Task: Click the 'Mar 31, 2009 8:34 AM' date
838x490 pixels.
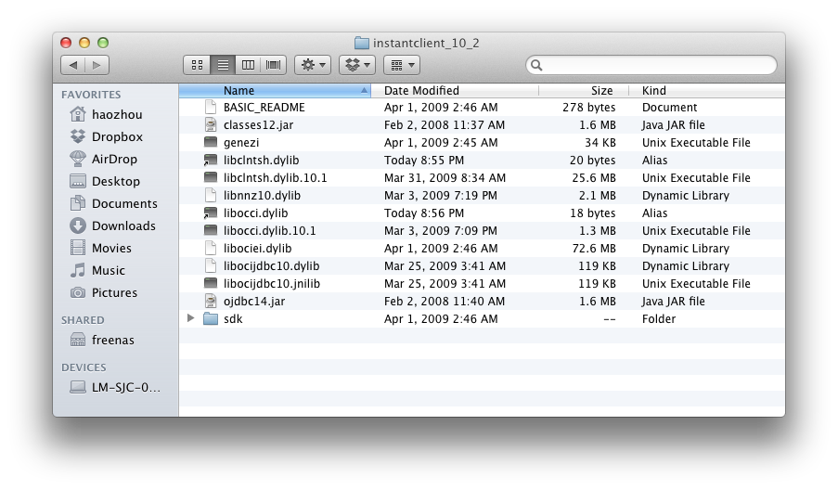Action: coord(445,178)
